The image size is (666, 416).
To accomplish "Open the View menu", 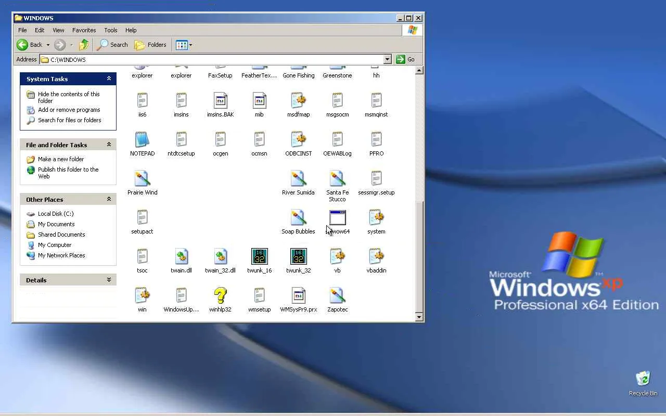I will pyautogui.click(x=58, y=30).
